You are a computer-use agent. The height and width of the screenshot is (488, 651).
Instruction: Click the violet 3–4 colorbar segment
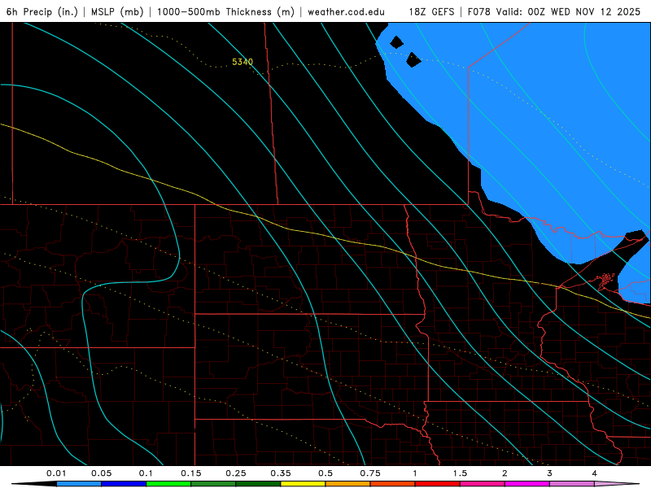point(572,484)
